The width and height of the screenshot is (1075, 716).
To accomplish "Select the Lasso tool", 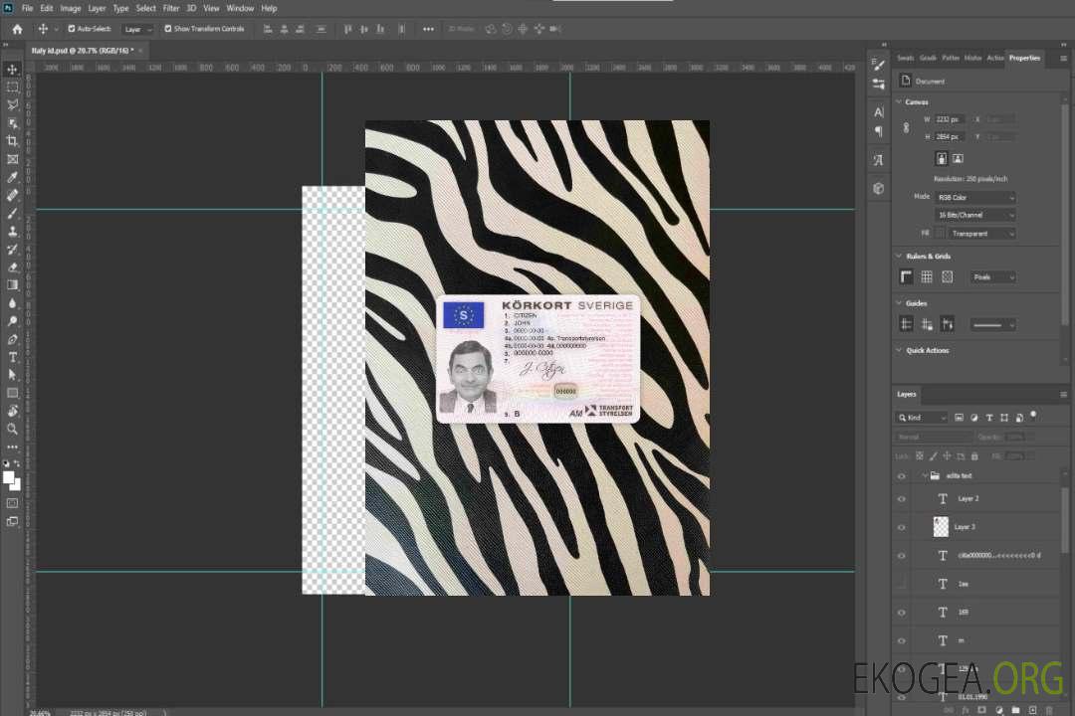I will pos(12,104).
